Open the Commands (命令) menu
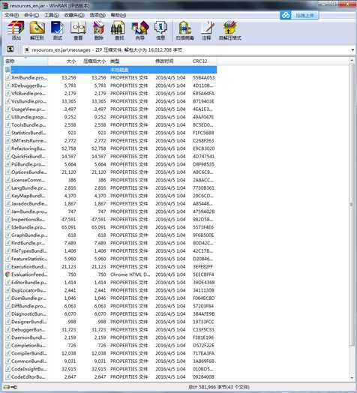This screenshot has height=393, width=357. (x=31, y=15)
